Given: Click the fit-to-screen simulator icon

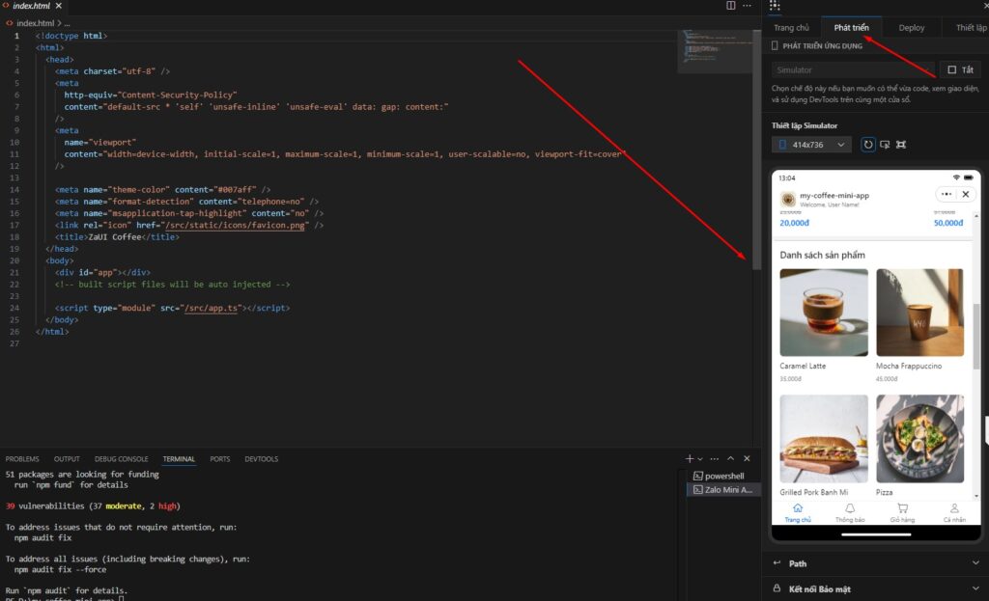Looking at the screenshot, I should tap(901, 145).
